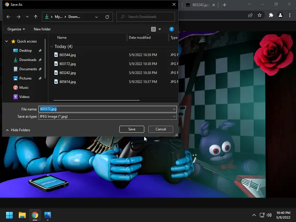
Task: Select file 603172.jpg
Action: pyautogui.click(x=67, y=64)
